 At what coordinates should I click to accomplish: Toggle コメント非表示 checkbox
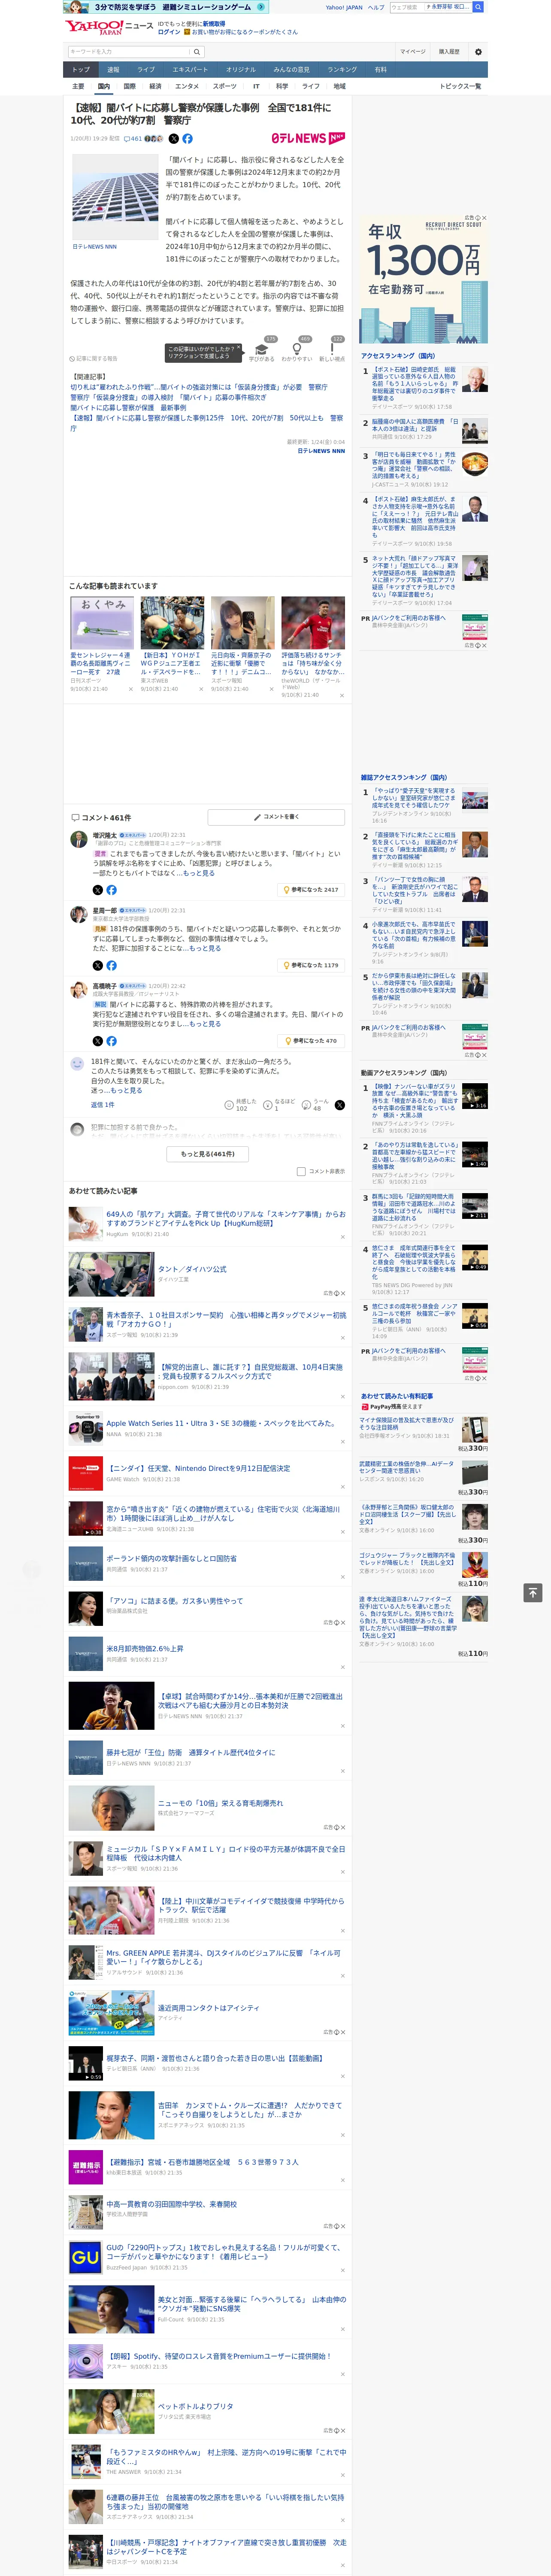click(x=301, y=1171)
